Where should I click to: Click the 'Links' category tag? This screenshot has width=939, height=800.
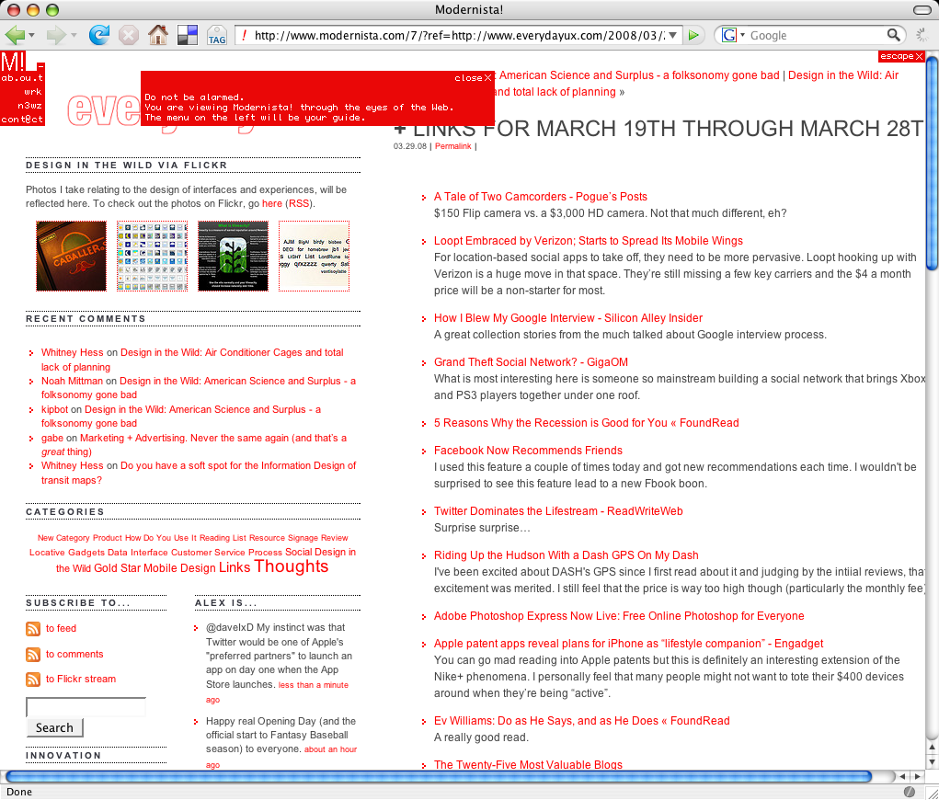(235, 567)
